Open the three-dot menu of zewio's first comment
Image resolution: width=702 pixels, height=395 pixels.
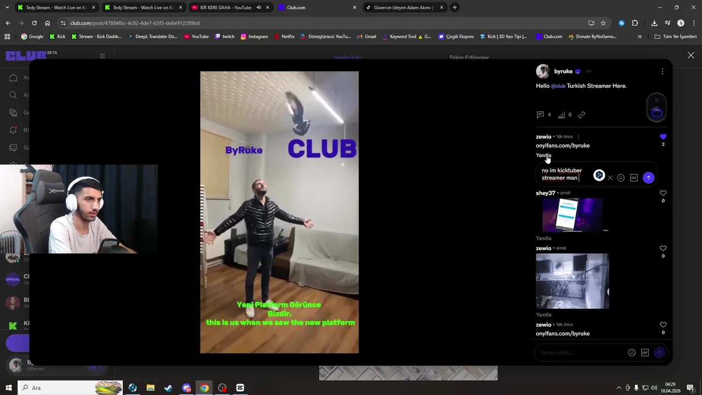pos(579,137)
